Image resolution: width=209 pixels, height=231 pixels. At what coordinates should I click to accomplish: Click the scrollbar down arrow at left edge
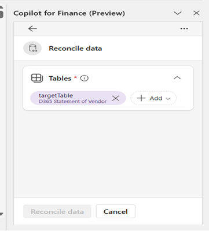1,214
